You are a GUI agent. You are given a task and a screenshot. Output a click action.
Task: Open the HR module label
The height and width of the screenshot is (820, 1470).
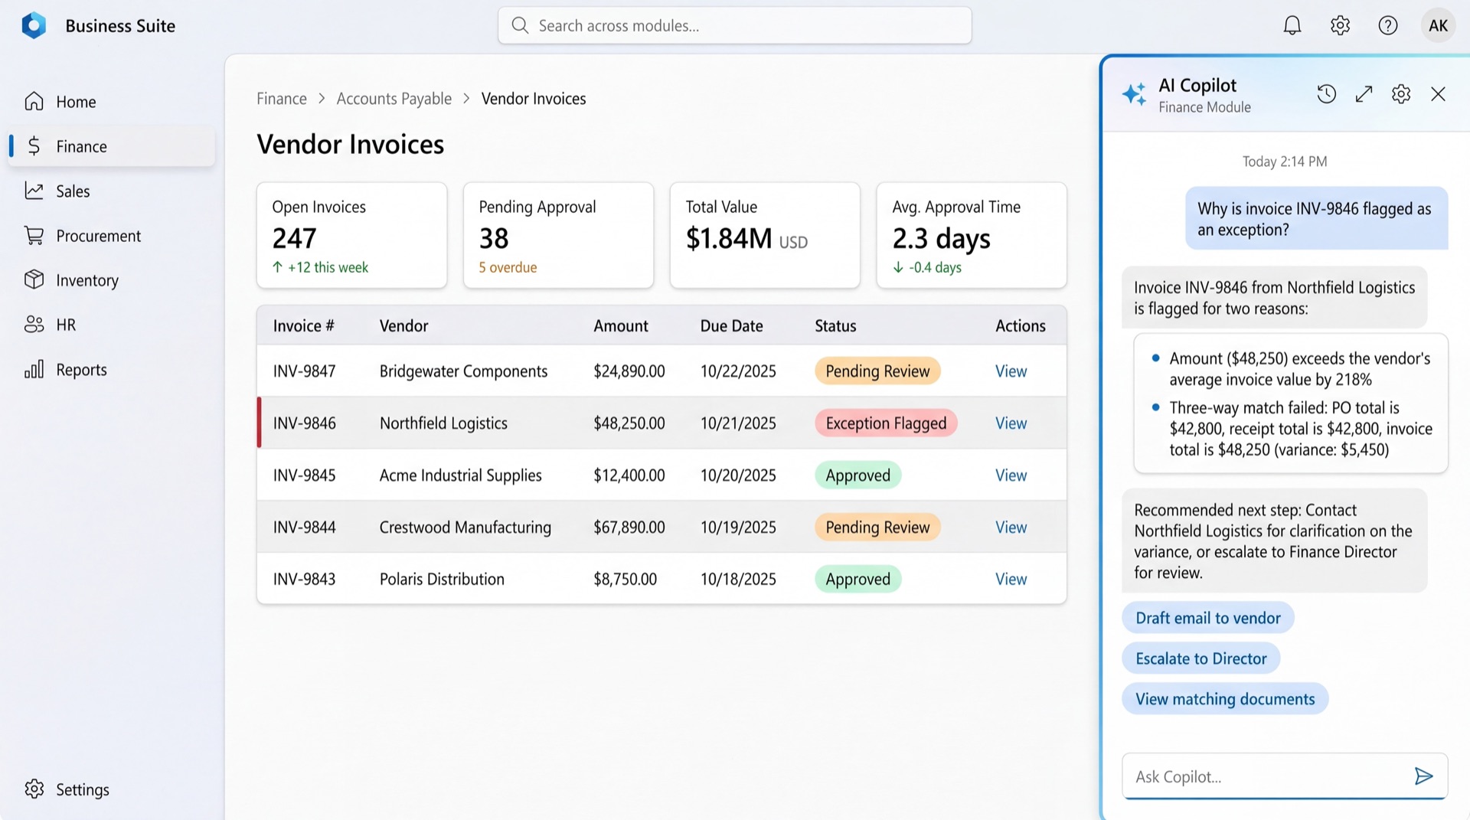tap(66, 325)
